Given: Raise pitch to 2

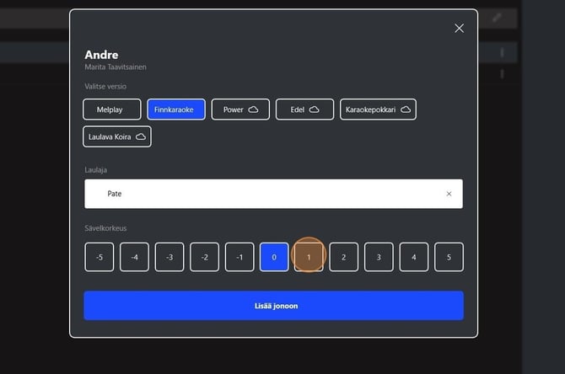Looking at the screenshot, I should point(343,257).
